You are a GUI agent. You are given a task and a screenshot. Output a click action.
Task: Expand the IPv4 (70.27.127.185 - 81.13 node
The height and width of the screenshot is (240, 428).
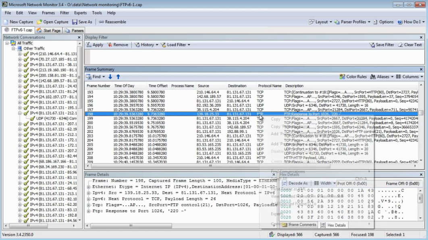click(20, 59)
